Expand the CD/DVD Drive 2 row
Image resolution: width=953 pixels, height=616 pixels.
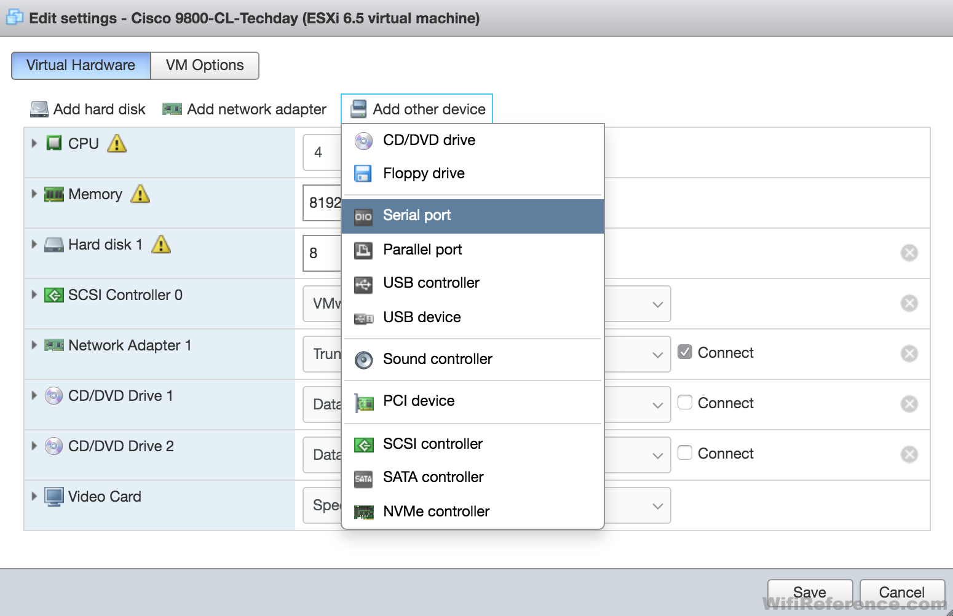click(34, 446)
